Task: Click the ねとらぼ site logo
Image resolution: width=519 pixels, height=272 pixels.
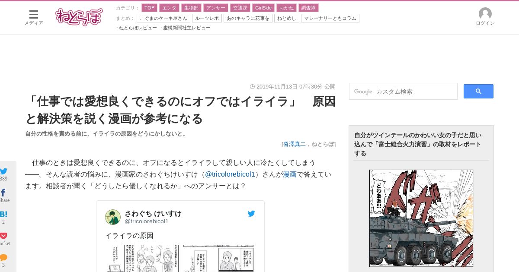Action: pos(79,17)
